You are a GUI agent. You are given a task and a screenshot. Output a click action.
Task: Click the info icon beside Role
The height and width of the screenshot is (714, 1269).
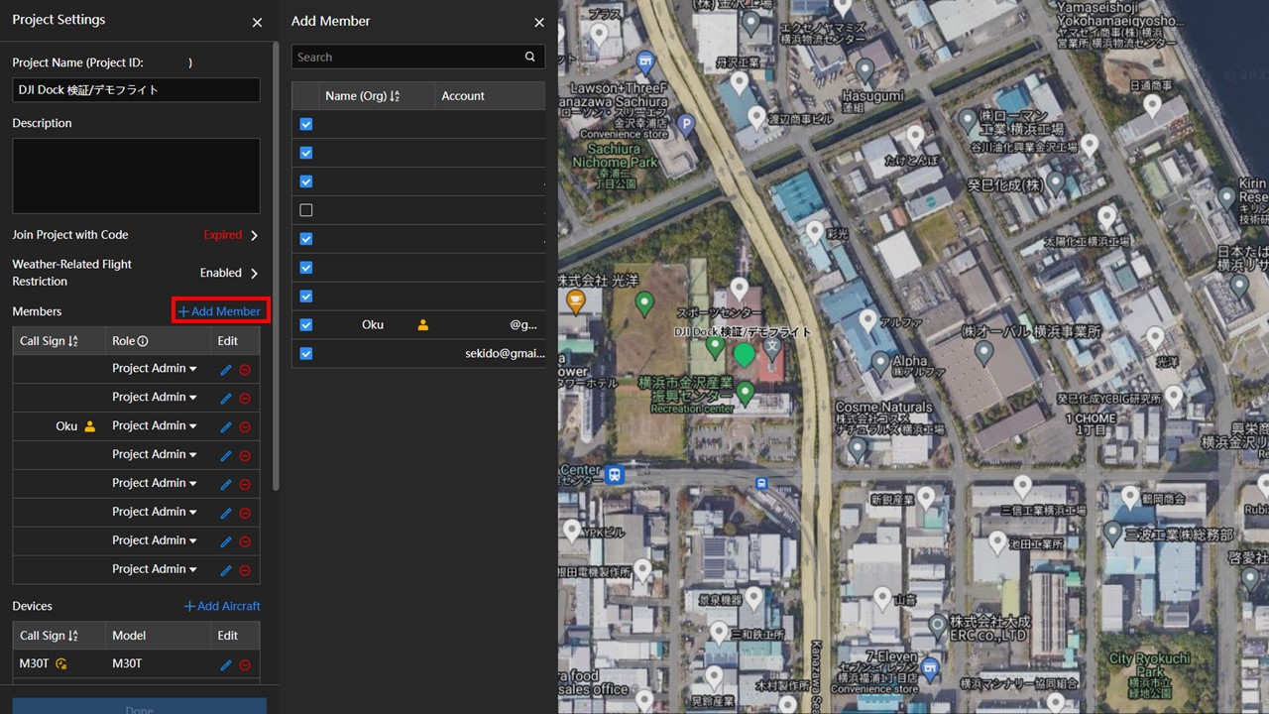point(143,341)
